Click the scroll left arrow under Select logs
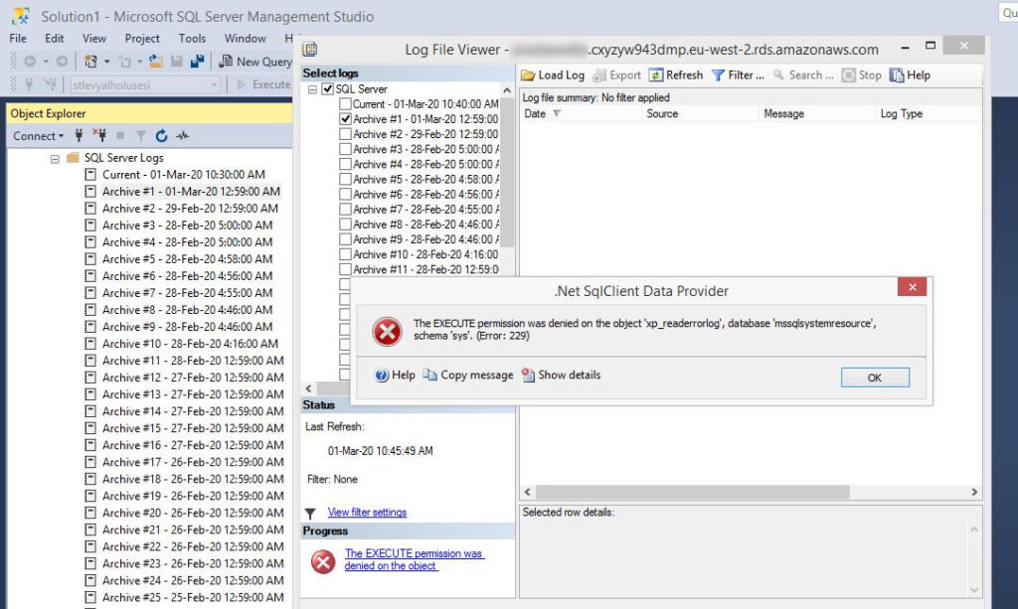The image size is (1018, 609). (x=308, y=388)
